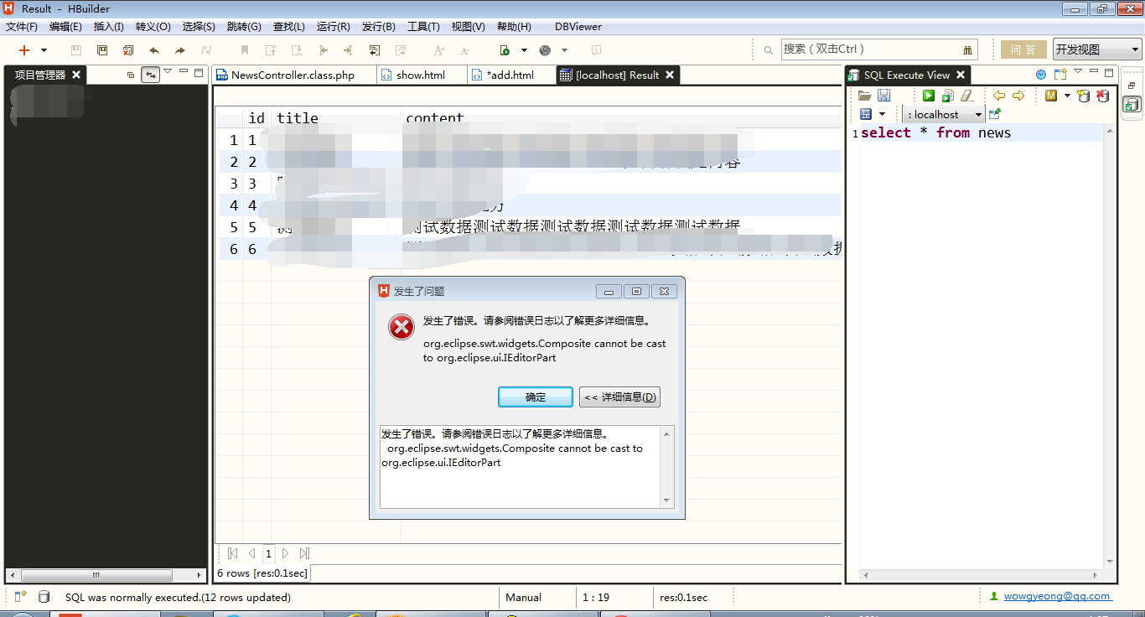1145x617 pixels.
Task: Click the eraser icon to clear SQL
Action: tap(966, 96)
